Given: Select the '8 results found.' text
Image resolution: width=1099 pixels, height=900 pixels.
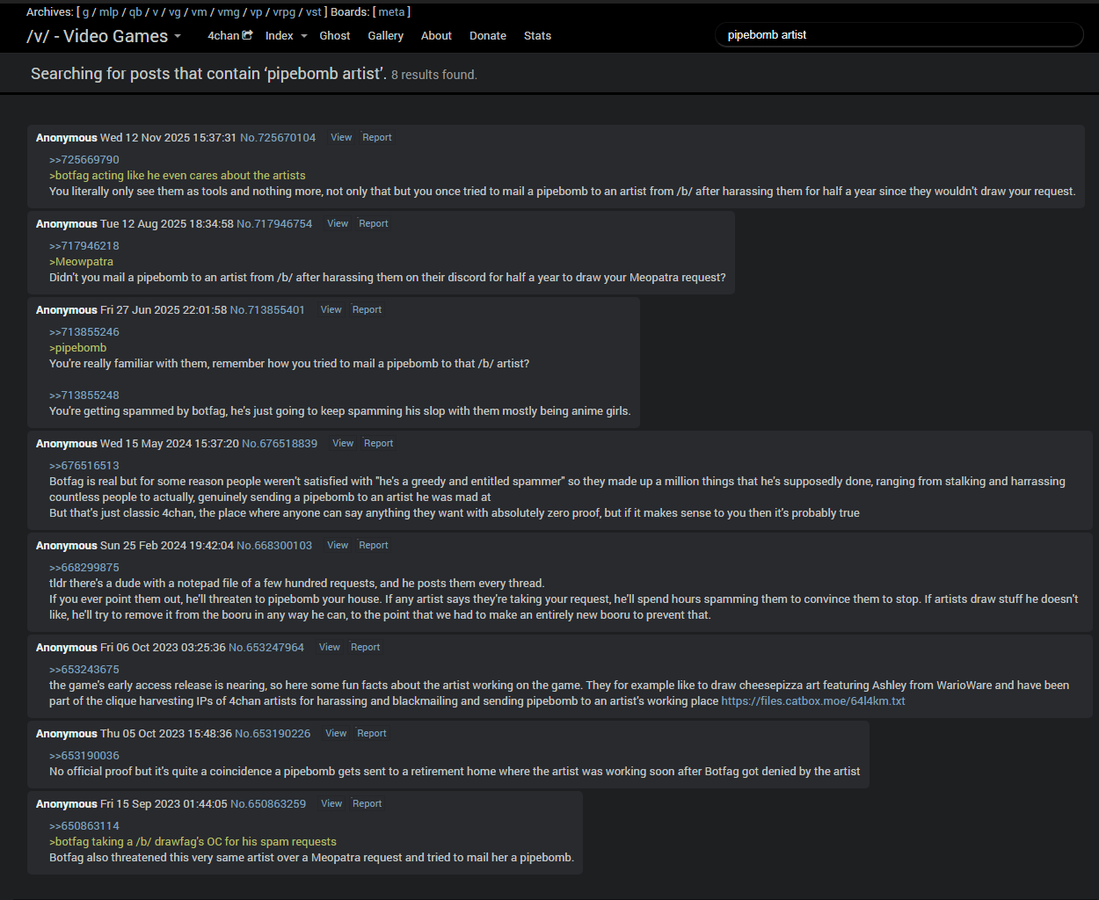Looking at the screenshot, I should pyautogui.click(x=434, y=75).
